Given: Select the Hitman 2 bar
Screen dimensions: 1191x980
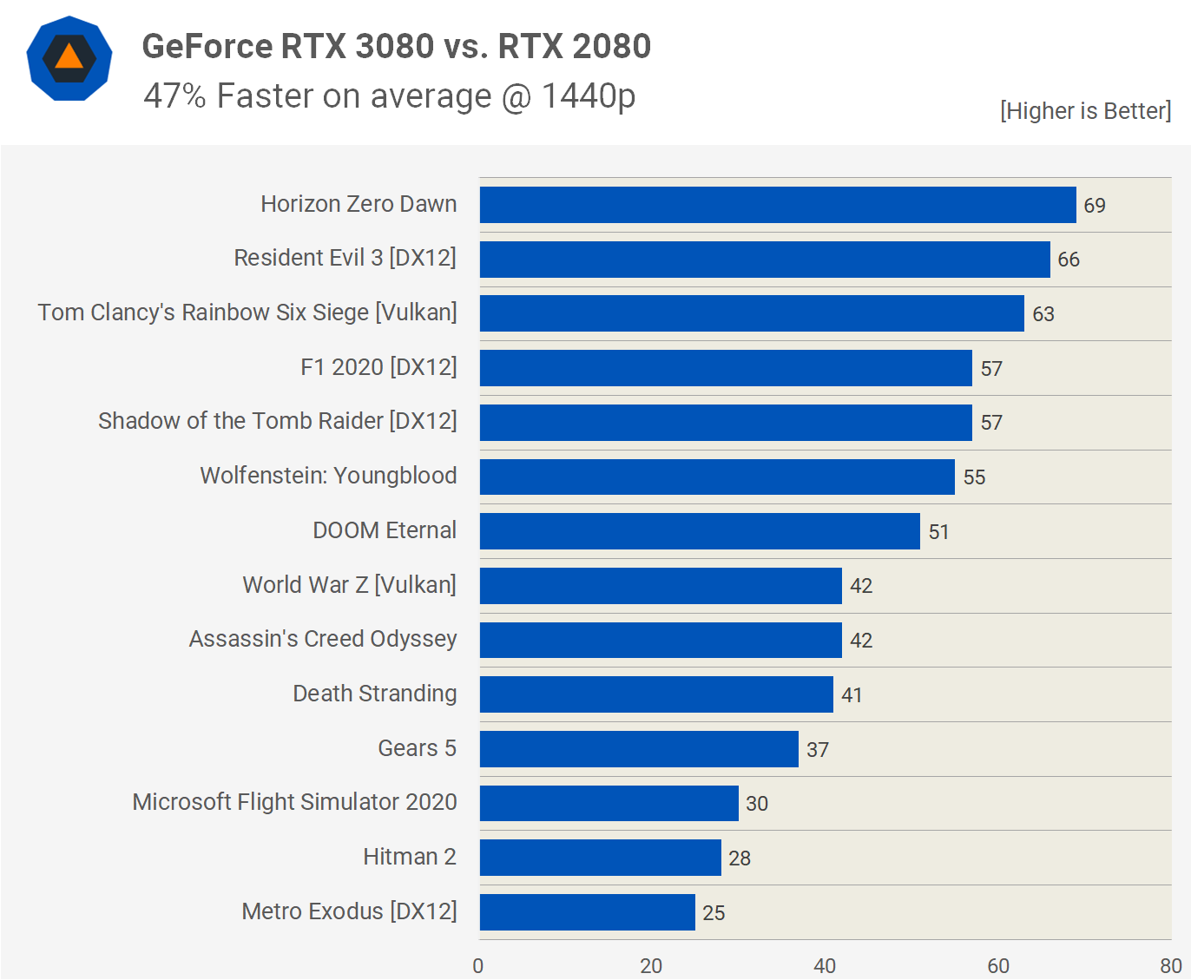Looking at the screenshot, I should point(600,858).
